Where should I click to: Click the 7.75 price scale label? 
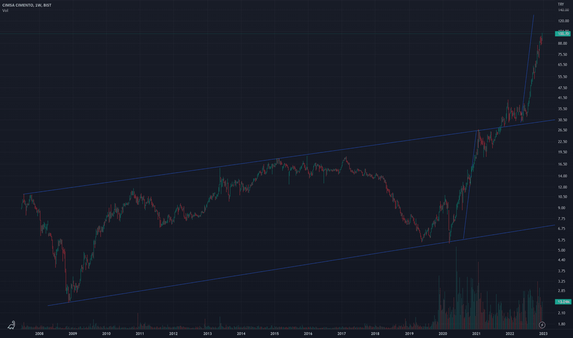coord(562,219)
